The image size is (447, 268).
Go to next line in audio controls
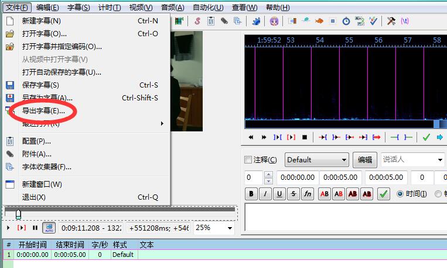(264, 137)
